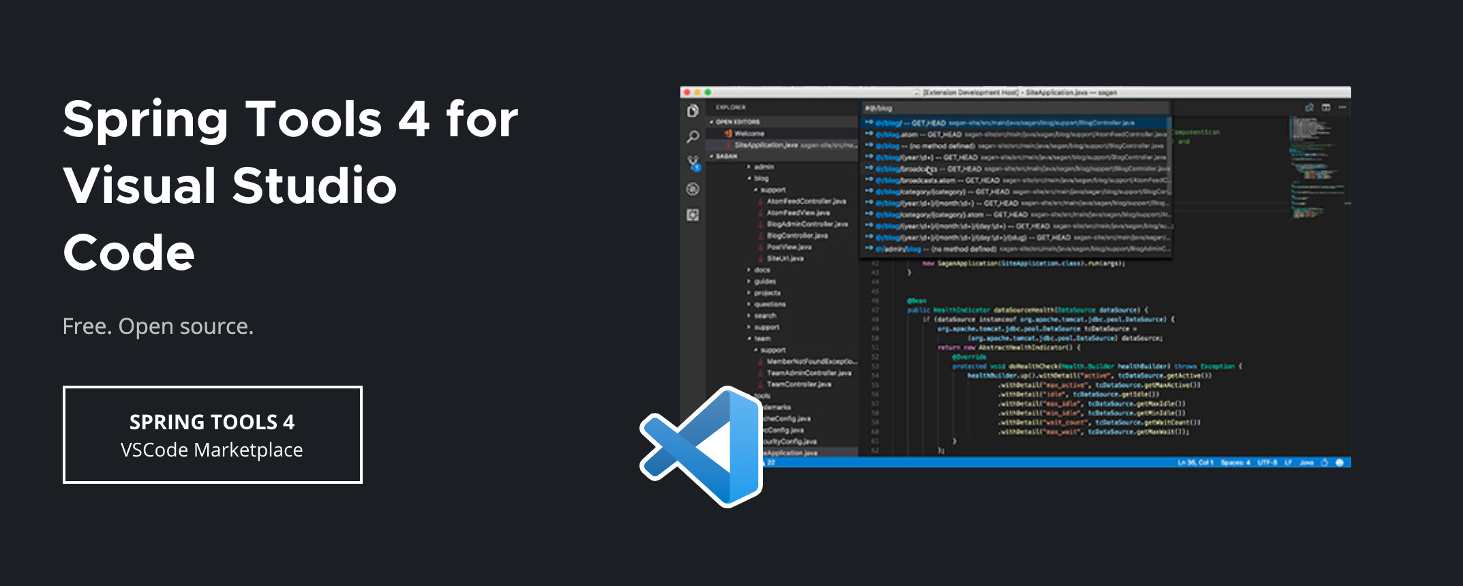Open Source Control icon with badge

(693, 163)
